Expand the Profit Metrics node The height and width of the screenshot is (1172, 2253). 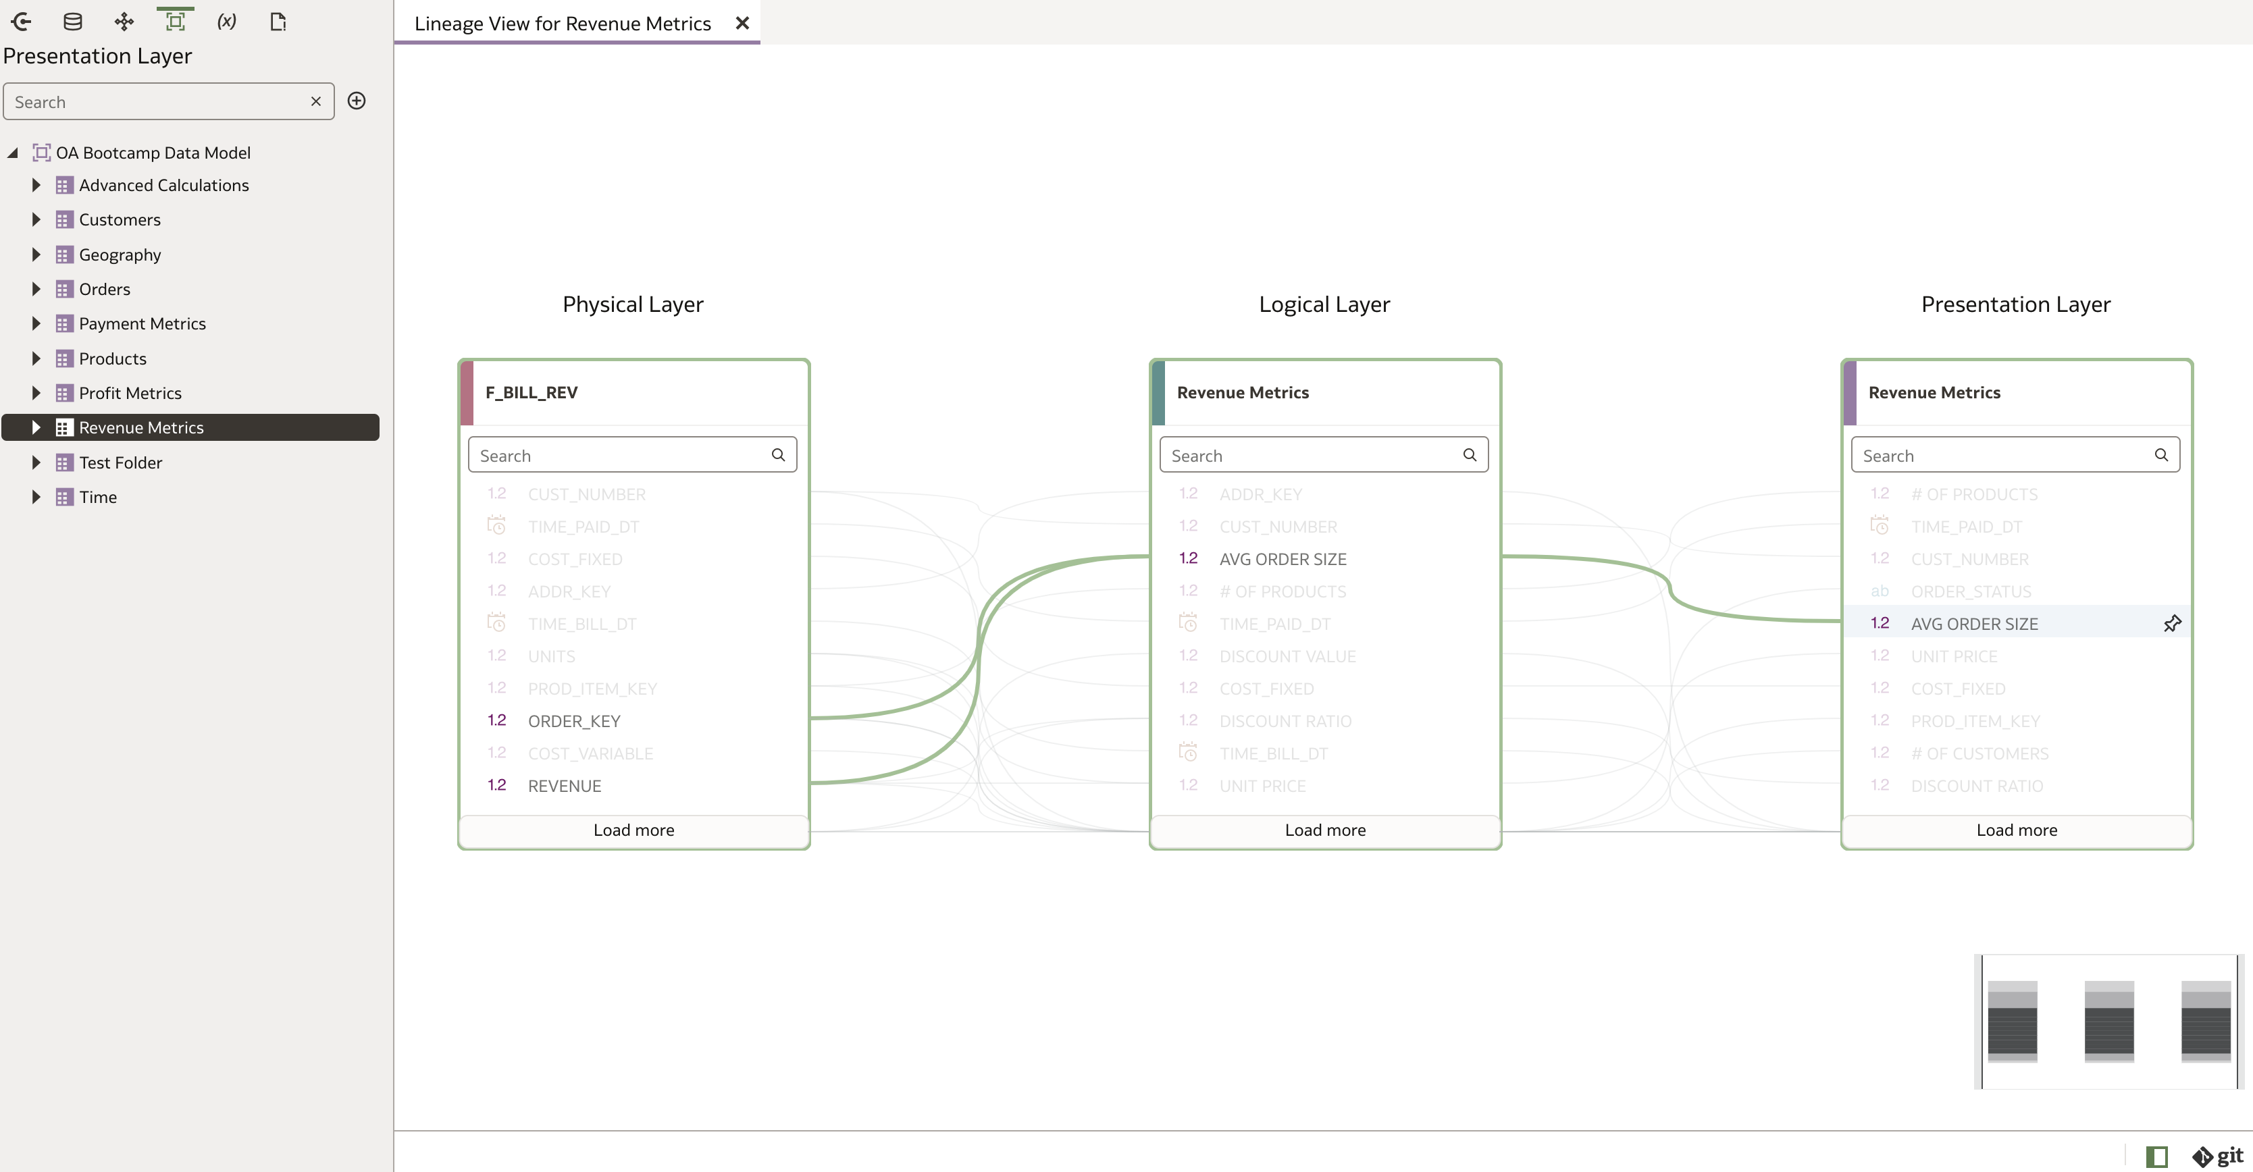coord(36,394)
